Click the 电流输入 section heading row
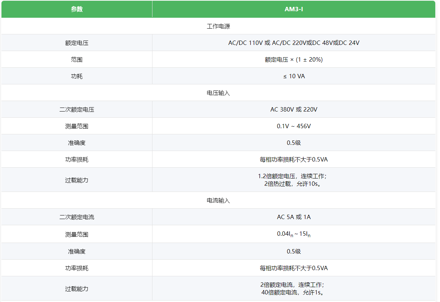Viewport: 440px width, 302px height. click(218, 200)
